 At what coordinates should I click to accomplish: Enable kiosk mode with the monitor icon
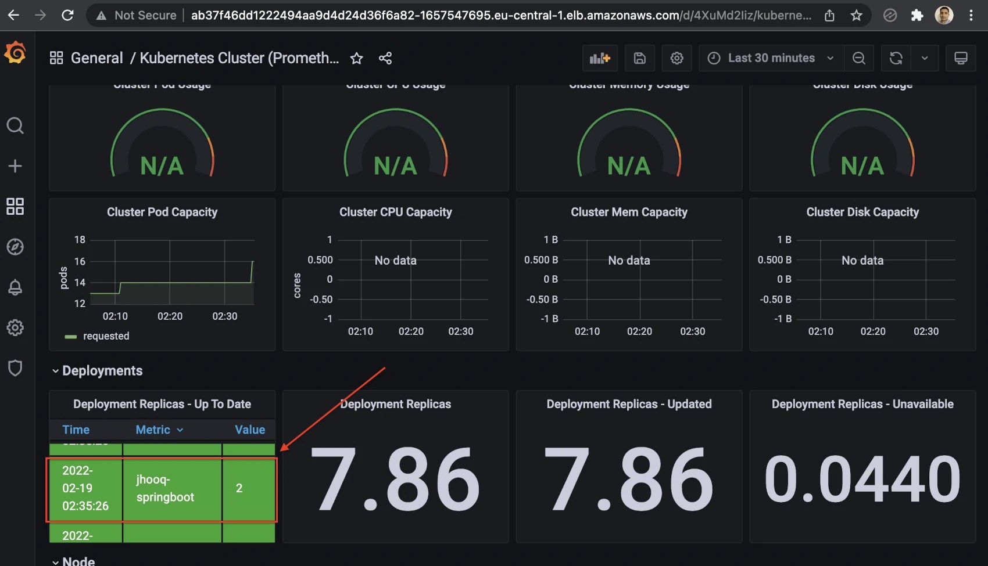[960, 58]
